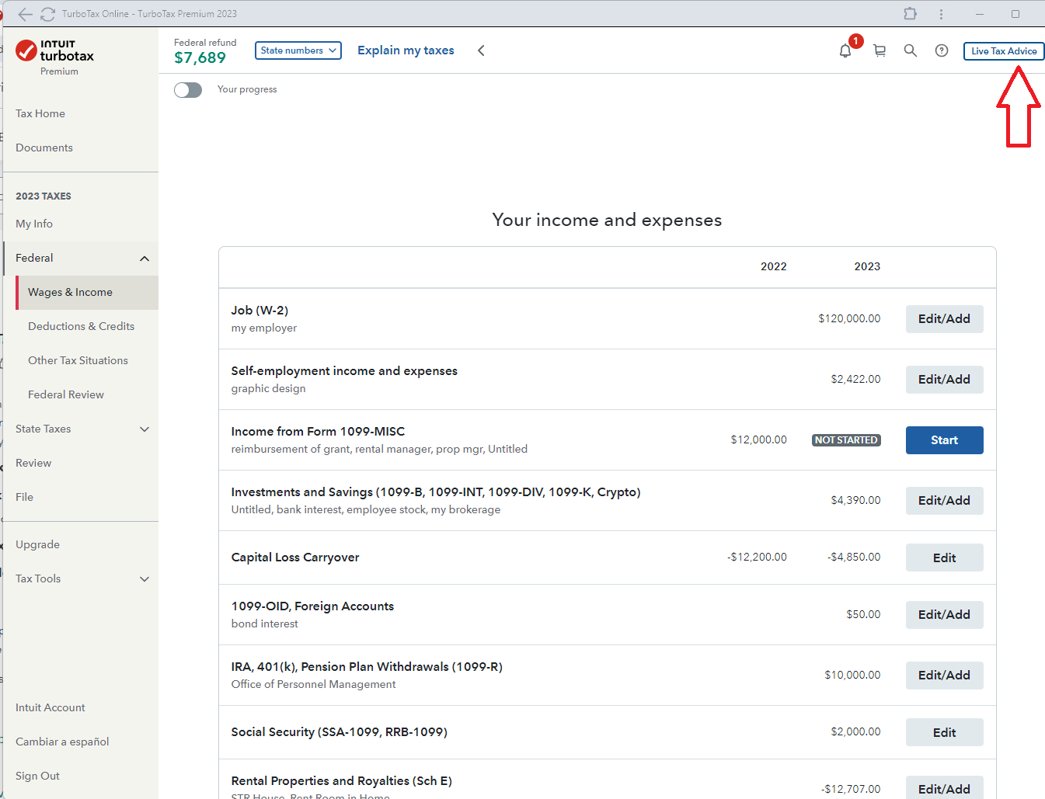Click the 'my employer' subtitle text
The width and height of the screenshot is (1045, 799).
(263, 328)
